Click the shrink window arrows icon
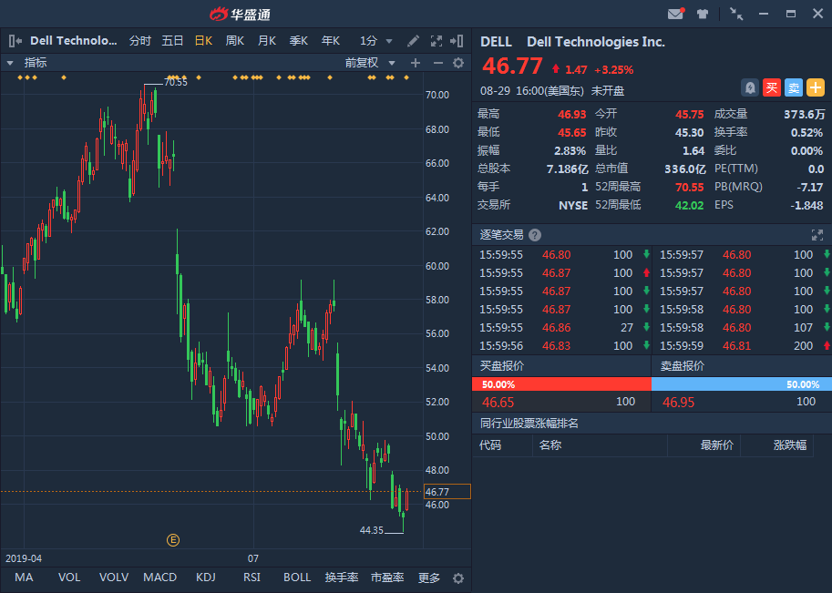Screen dimensions: 832x593 [x=736, y=14]
